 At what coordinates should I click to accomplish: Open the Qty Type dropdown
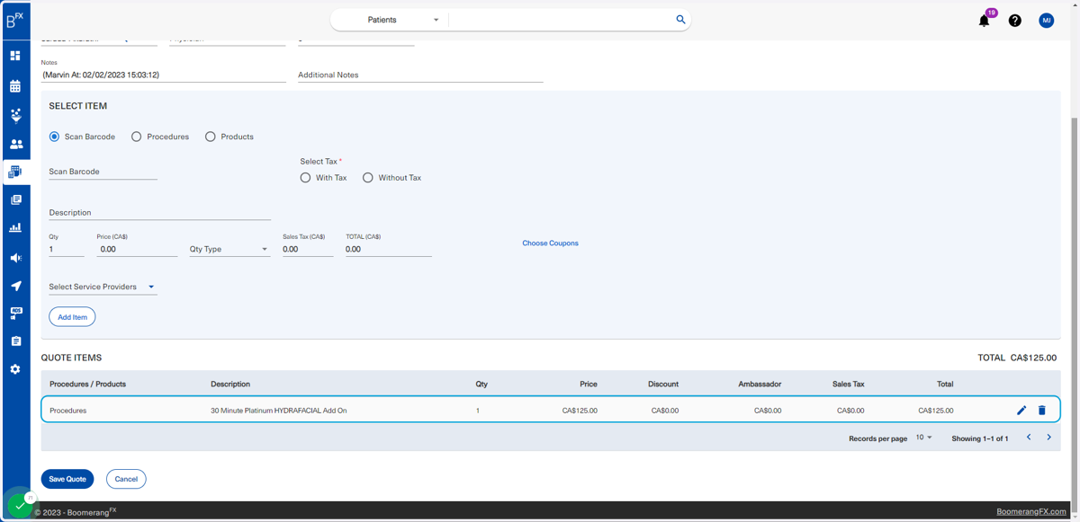(229, 249)
